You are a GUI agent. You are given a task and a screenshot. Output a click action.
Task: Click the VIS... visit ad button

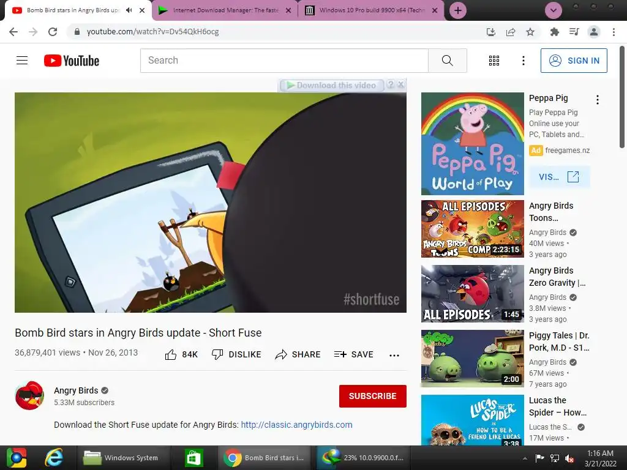(x=559, y=177)
